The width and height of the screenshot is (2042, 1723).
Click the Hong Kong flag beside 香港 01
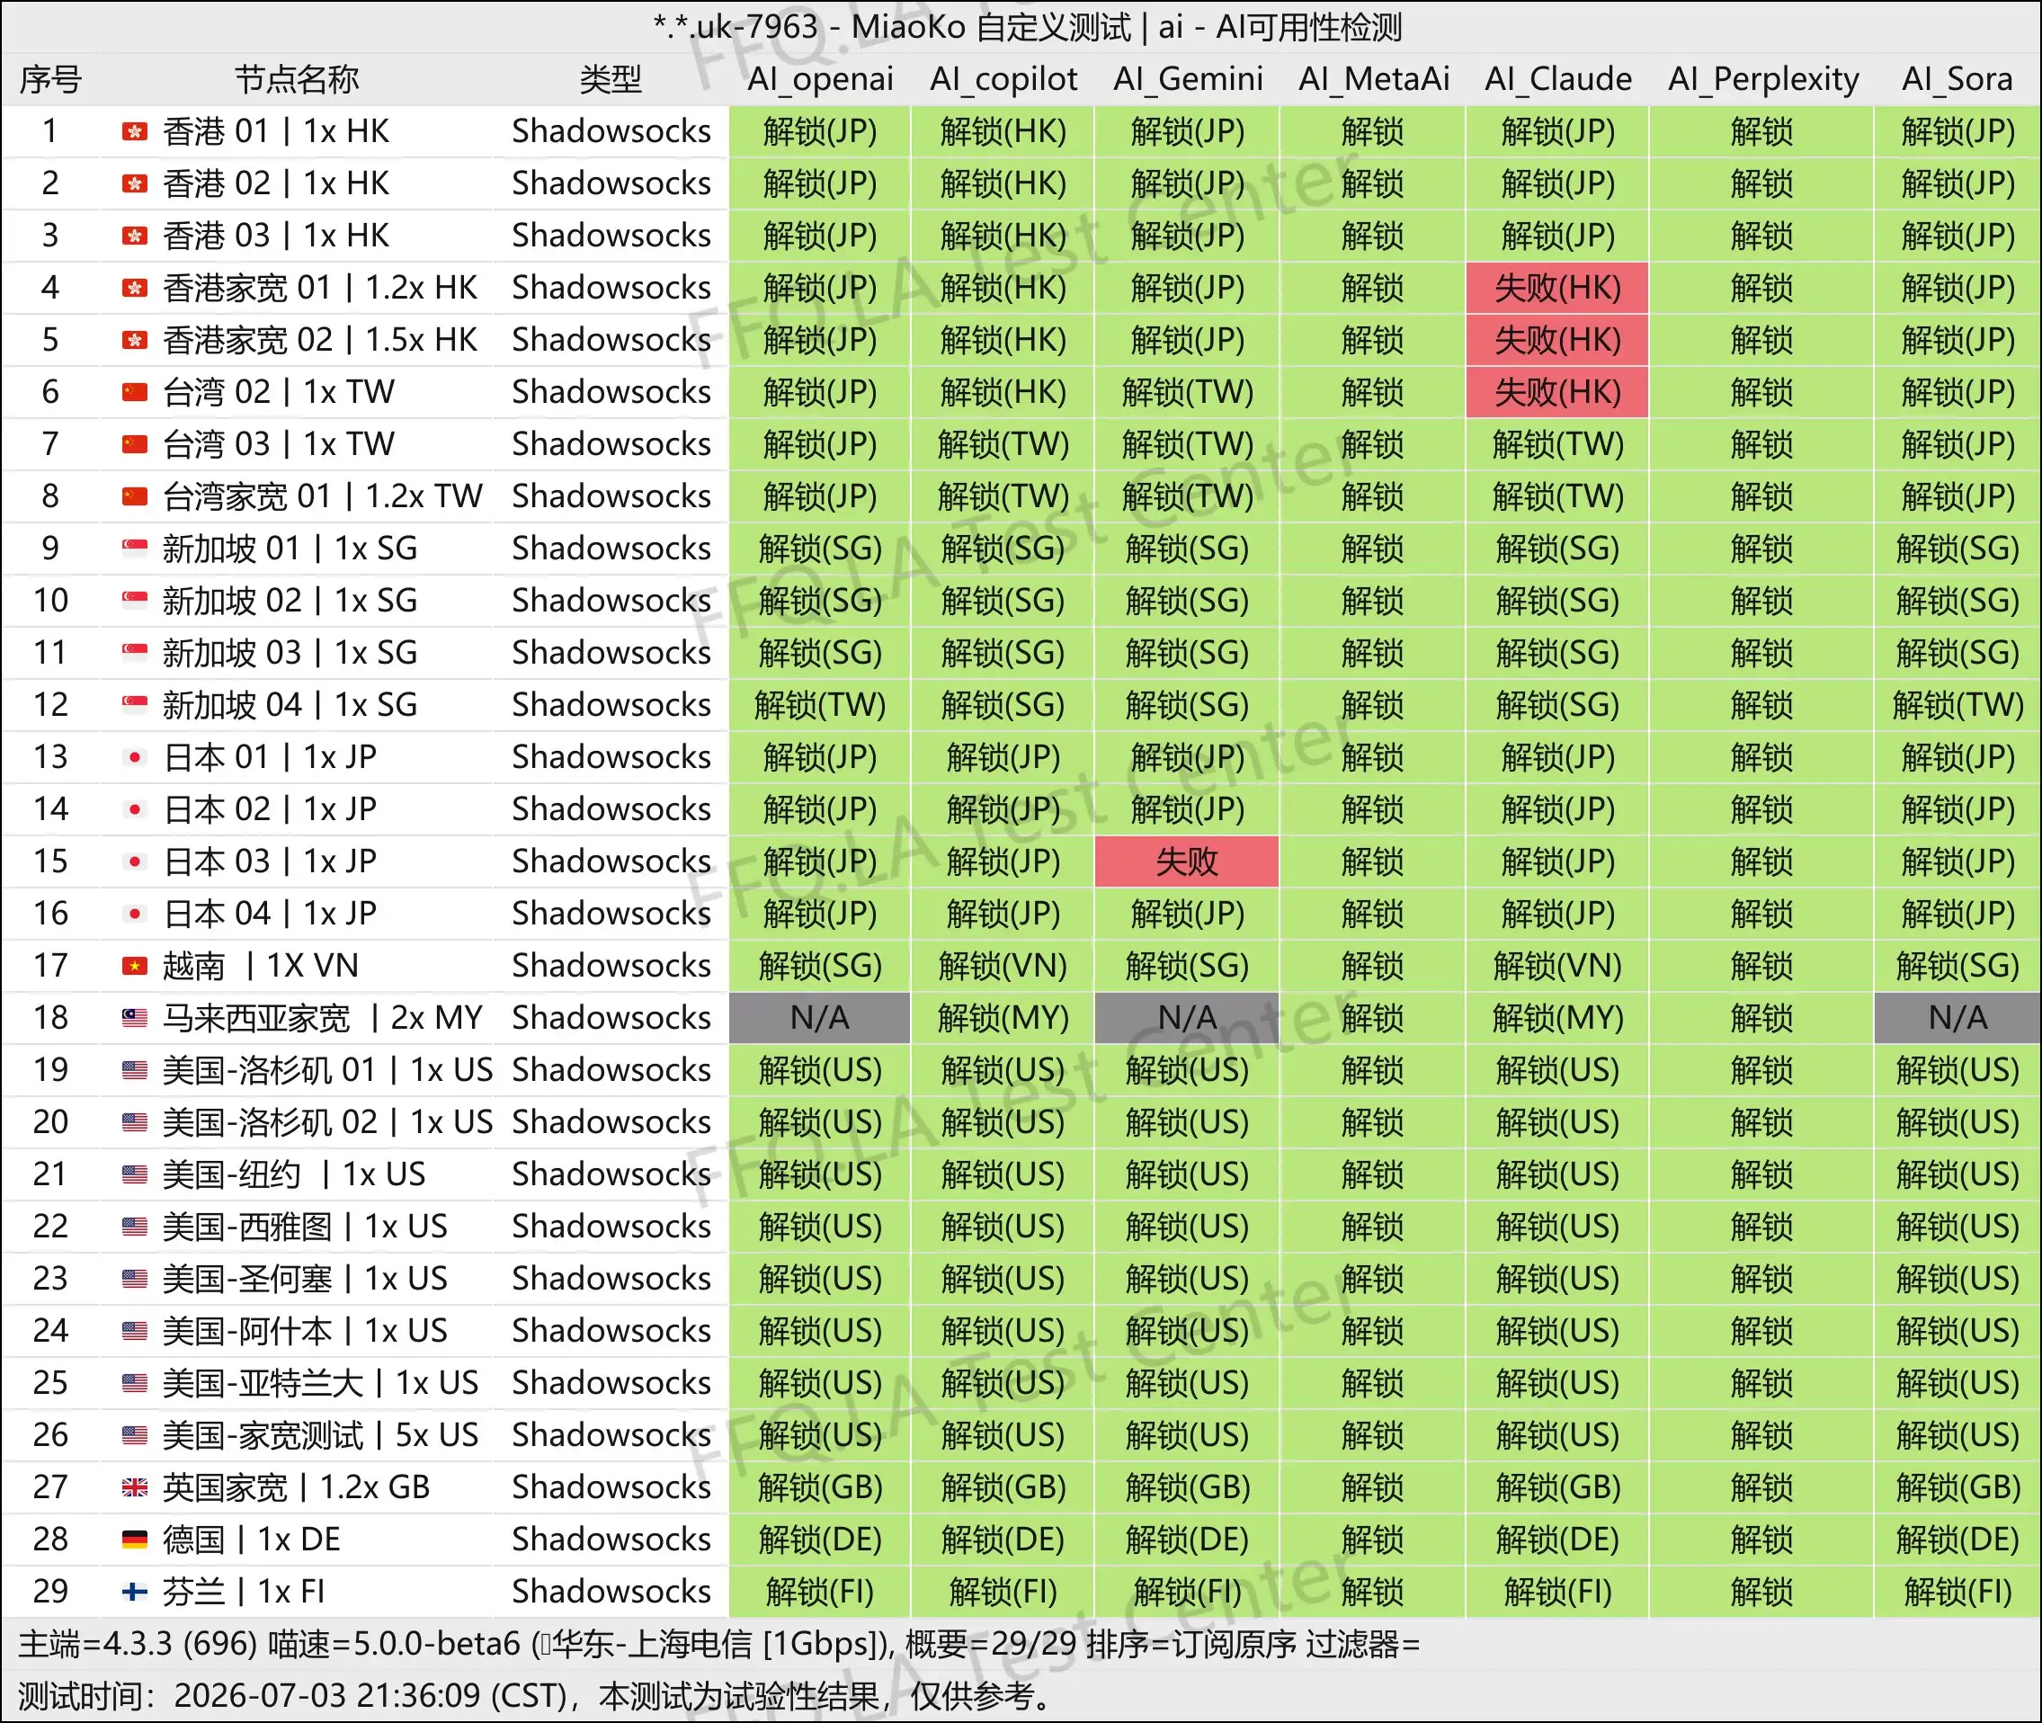click(x=135, y=131)
